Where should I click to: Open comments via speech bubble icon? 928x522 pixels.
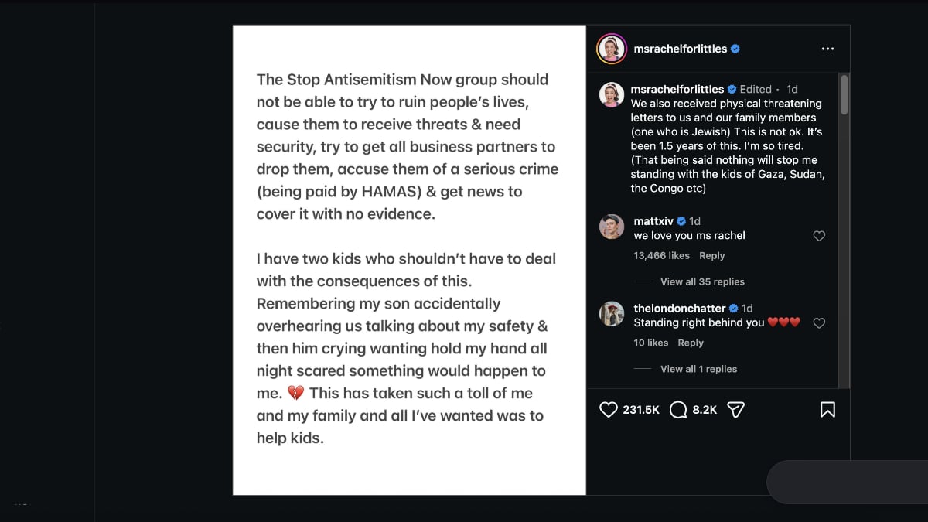tap(678, 410)
